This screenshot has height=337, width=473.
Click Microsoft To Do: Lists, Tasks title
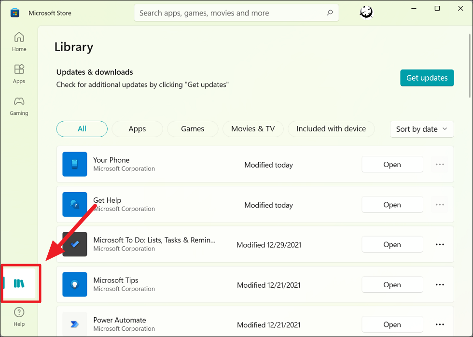point(154,240)
